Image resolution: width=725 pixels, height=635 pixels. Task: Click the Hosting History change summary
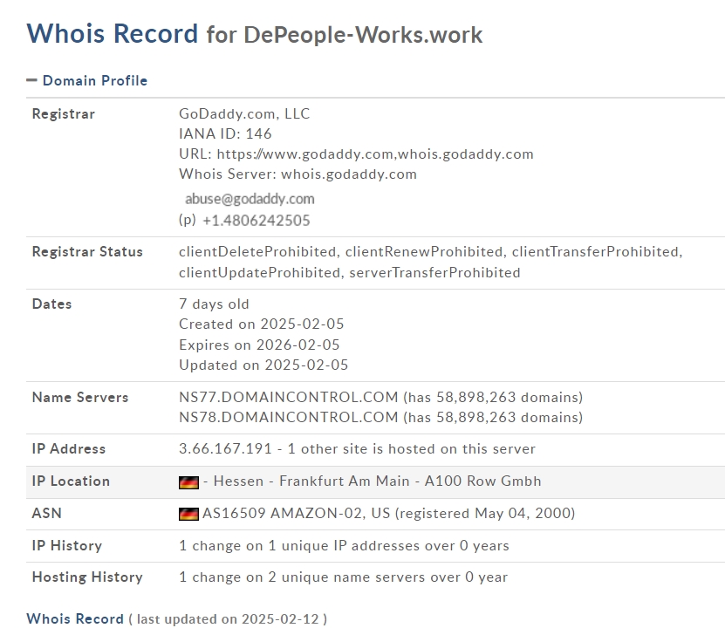(343, 577)
